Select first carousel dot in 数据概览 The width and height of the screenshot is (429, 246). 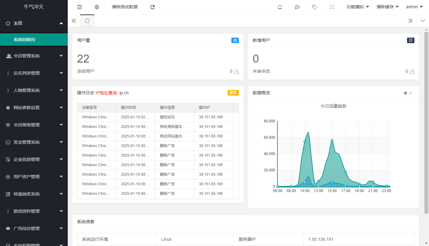[405, 93]
